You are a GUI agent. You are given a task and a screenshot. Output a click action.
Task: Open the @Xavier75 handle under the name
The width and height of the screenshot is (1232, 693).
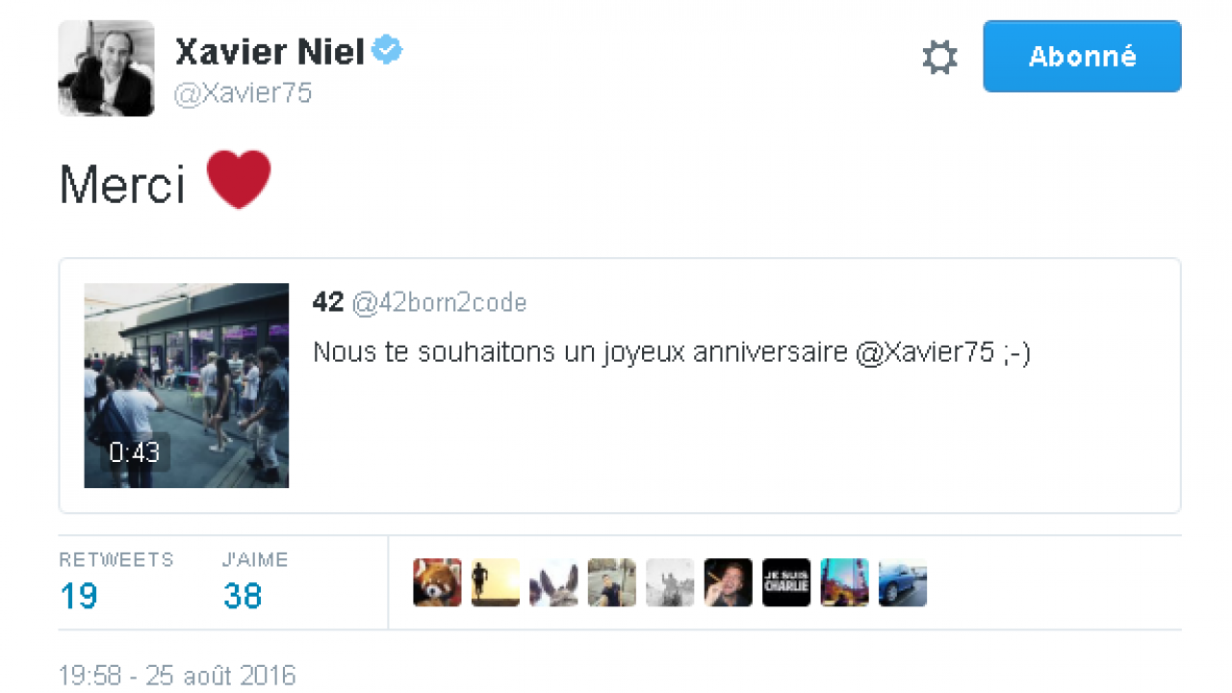pos(243,93)
